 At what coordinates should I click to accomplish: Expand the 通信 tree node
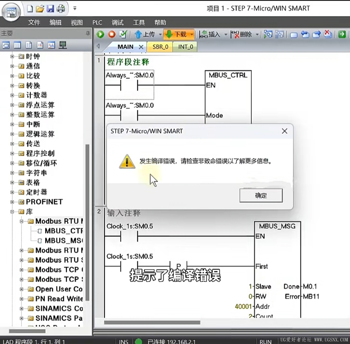pyautogui.click(x=12, y=66)
